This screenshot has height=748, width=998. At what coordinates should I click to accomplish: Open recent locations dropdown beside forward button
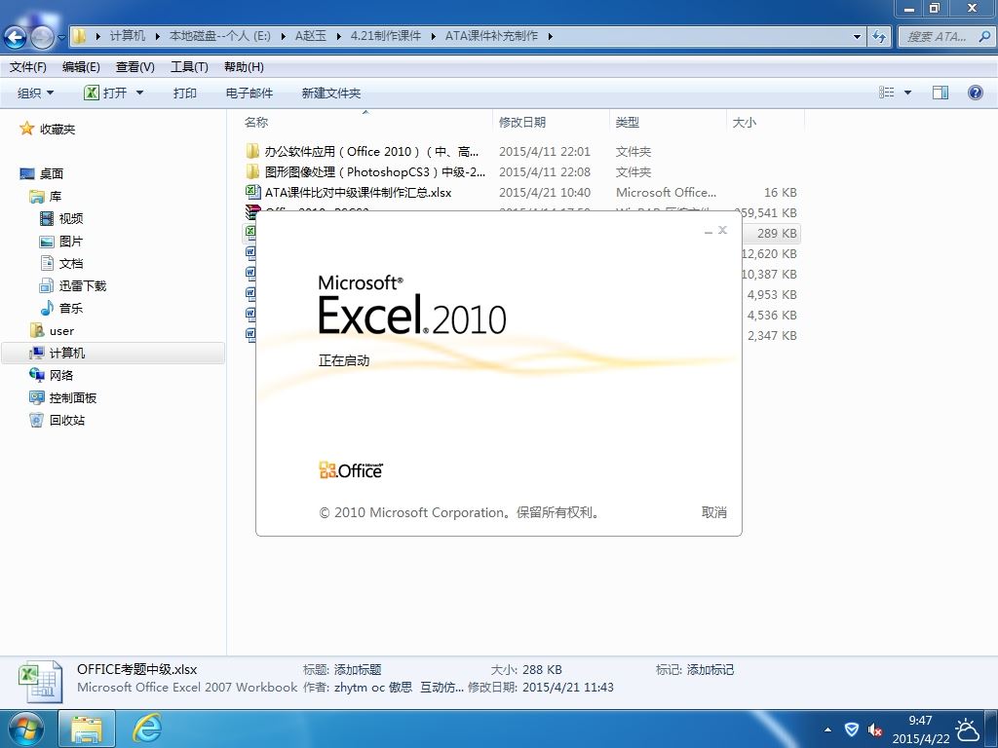(61, 38)
